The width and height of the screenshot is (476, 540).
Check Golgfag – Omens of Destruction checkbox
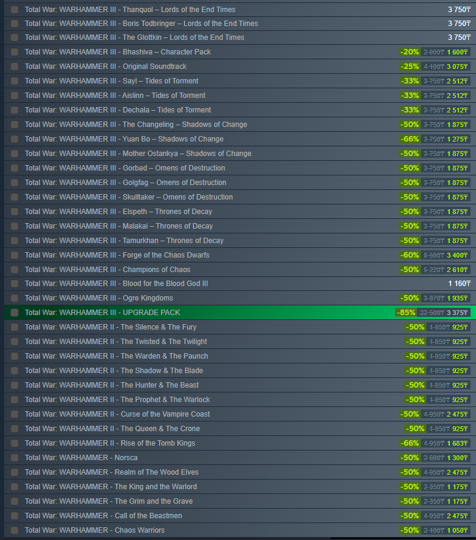pyautogui.click(x=15, y=183)
